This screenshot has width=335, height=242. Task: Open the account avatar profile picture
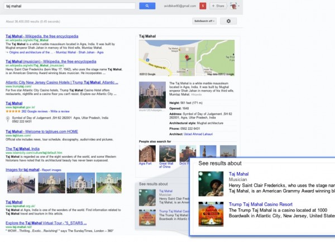click(x=233, y=6)
